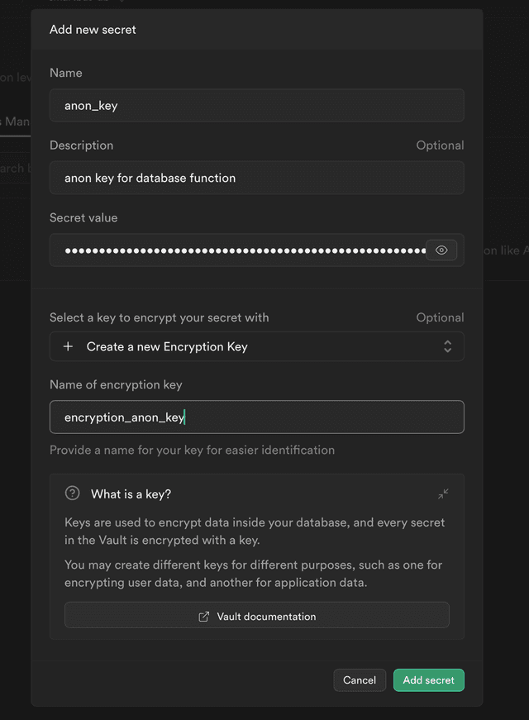Viewport: 529px width, 720px height.
Task: Open the "Create a new Encryption Key" dropdown
Action: point(257,346)
